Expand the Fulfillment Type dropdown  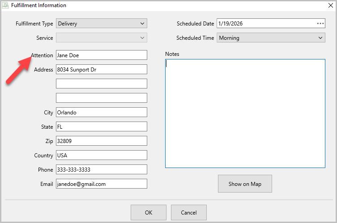[102, 23]
